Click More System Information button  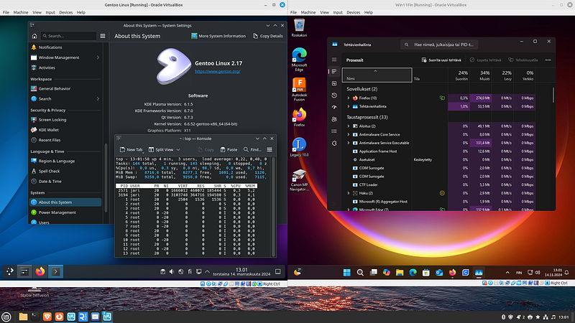[218, 36]
